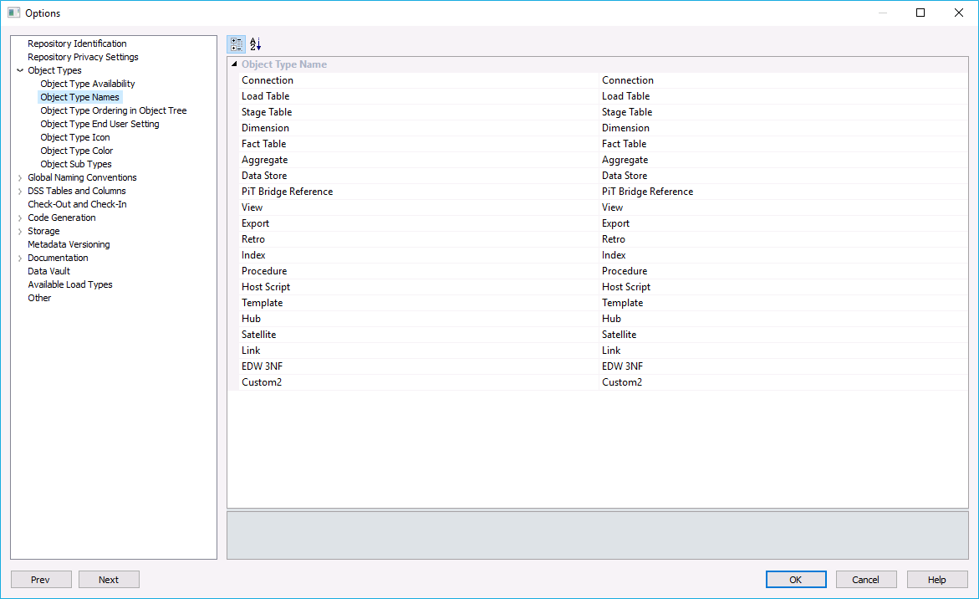979x599 pixels.
Task: Edit the Data Store name value
Action: (x=783, y=176)
